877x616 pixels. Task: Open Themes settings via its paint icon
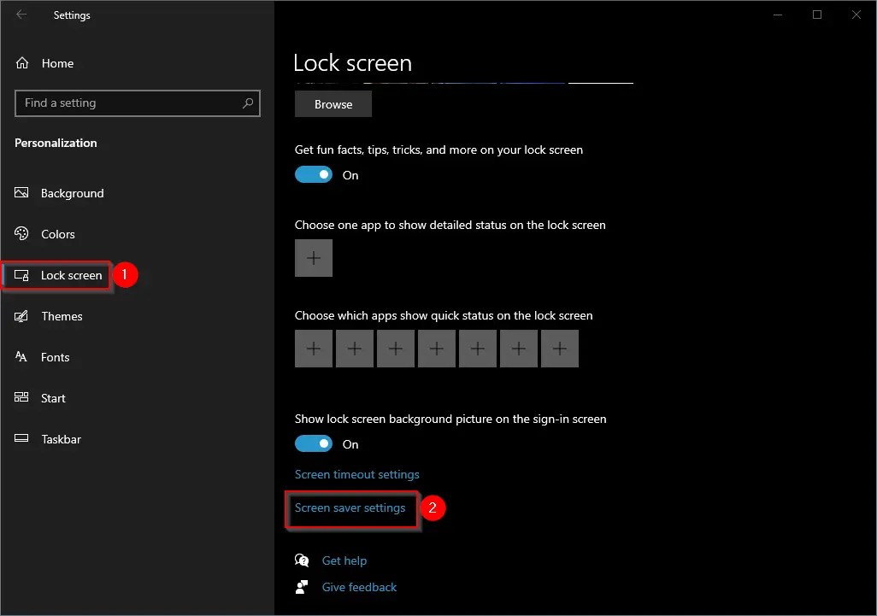[21, 316]
